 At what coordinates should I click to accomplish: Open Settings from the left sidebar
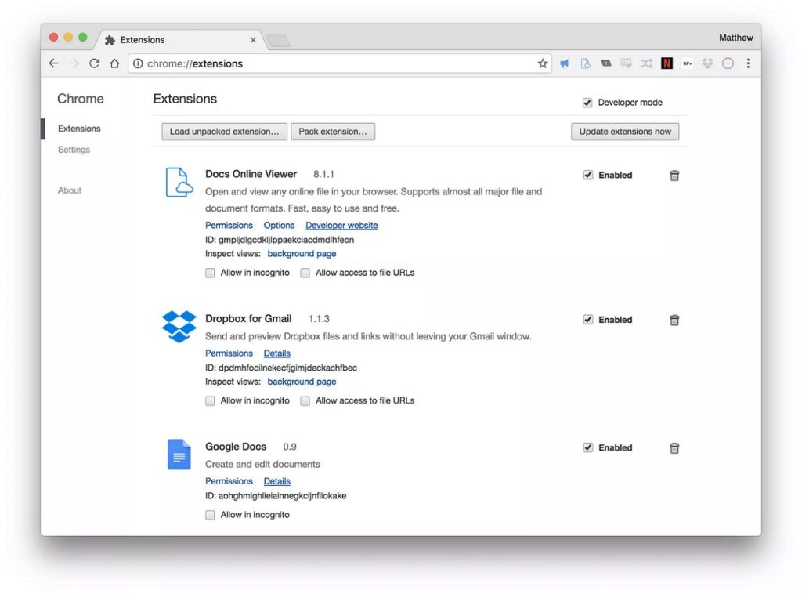tap(74, 150)
